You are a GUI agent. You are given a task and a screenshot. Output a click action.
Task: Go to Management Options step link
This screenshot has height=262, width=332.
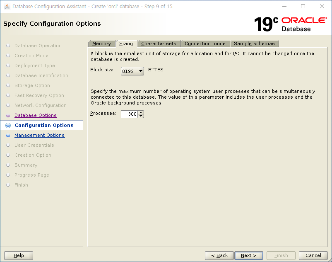pyautogui.click(x=40, y=135)
